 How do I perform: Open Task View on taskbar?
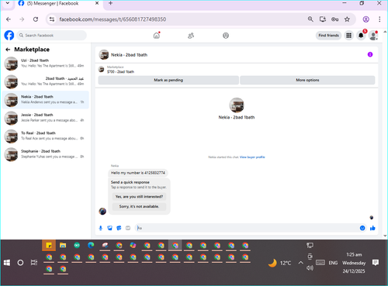34,263
